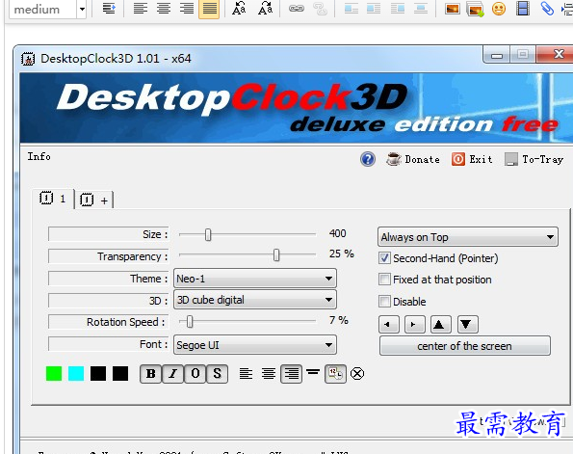Pick the second black color swatch
The height and width of the screenshot is (454, 573).
(120, 374)
